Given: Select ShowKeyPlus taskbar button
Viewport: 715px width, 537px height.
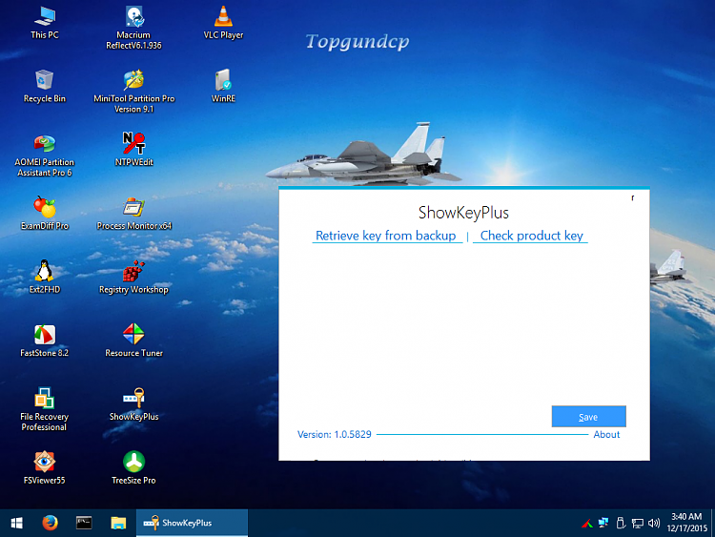Looking at the screenshot, I should pos(192,523).
